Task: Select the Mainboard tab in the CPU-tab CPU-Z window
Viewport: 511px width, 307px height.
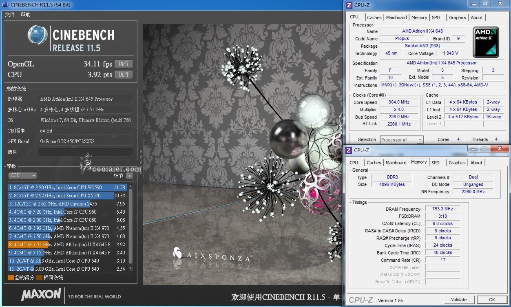Action: (396, 18)
